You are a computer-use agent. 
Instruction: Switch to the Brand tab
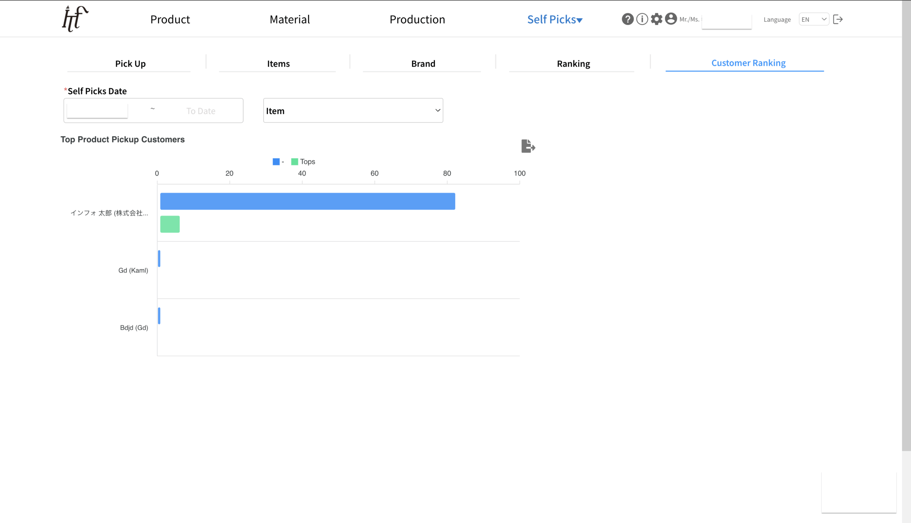[x=423, y=64]
